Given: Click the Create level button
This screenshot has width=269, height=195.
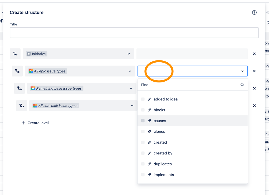Looking at the screenshot, I should 35,123.
